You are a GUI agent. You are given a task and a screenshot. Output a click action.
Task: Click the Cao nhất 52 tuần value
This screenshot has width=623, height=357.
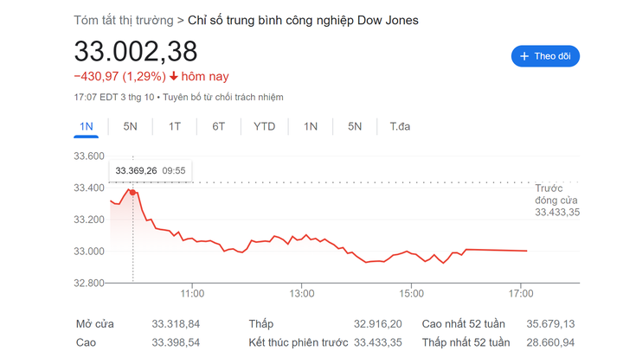[550, 324]
